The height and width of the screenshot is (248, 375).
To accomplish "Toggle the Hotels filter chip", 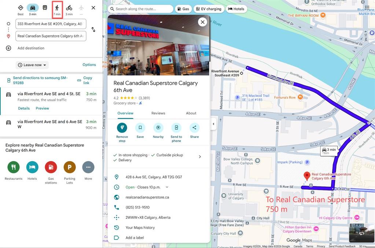I will coord(236,9).
